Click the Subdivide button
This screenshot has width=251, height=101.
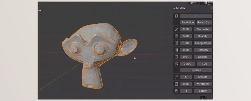(188, 22)
